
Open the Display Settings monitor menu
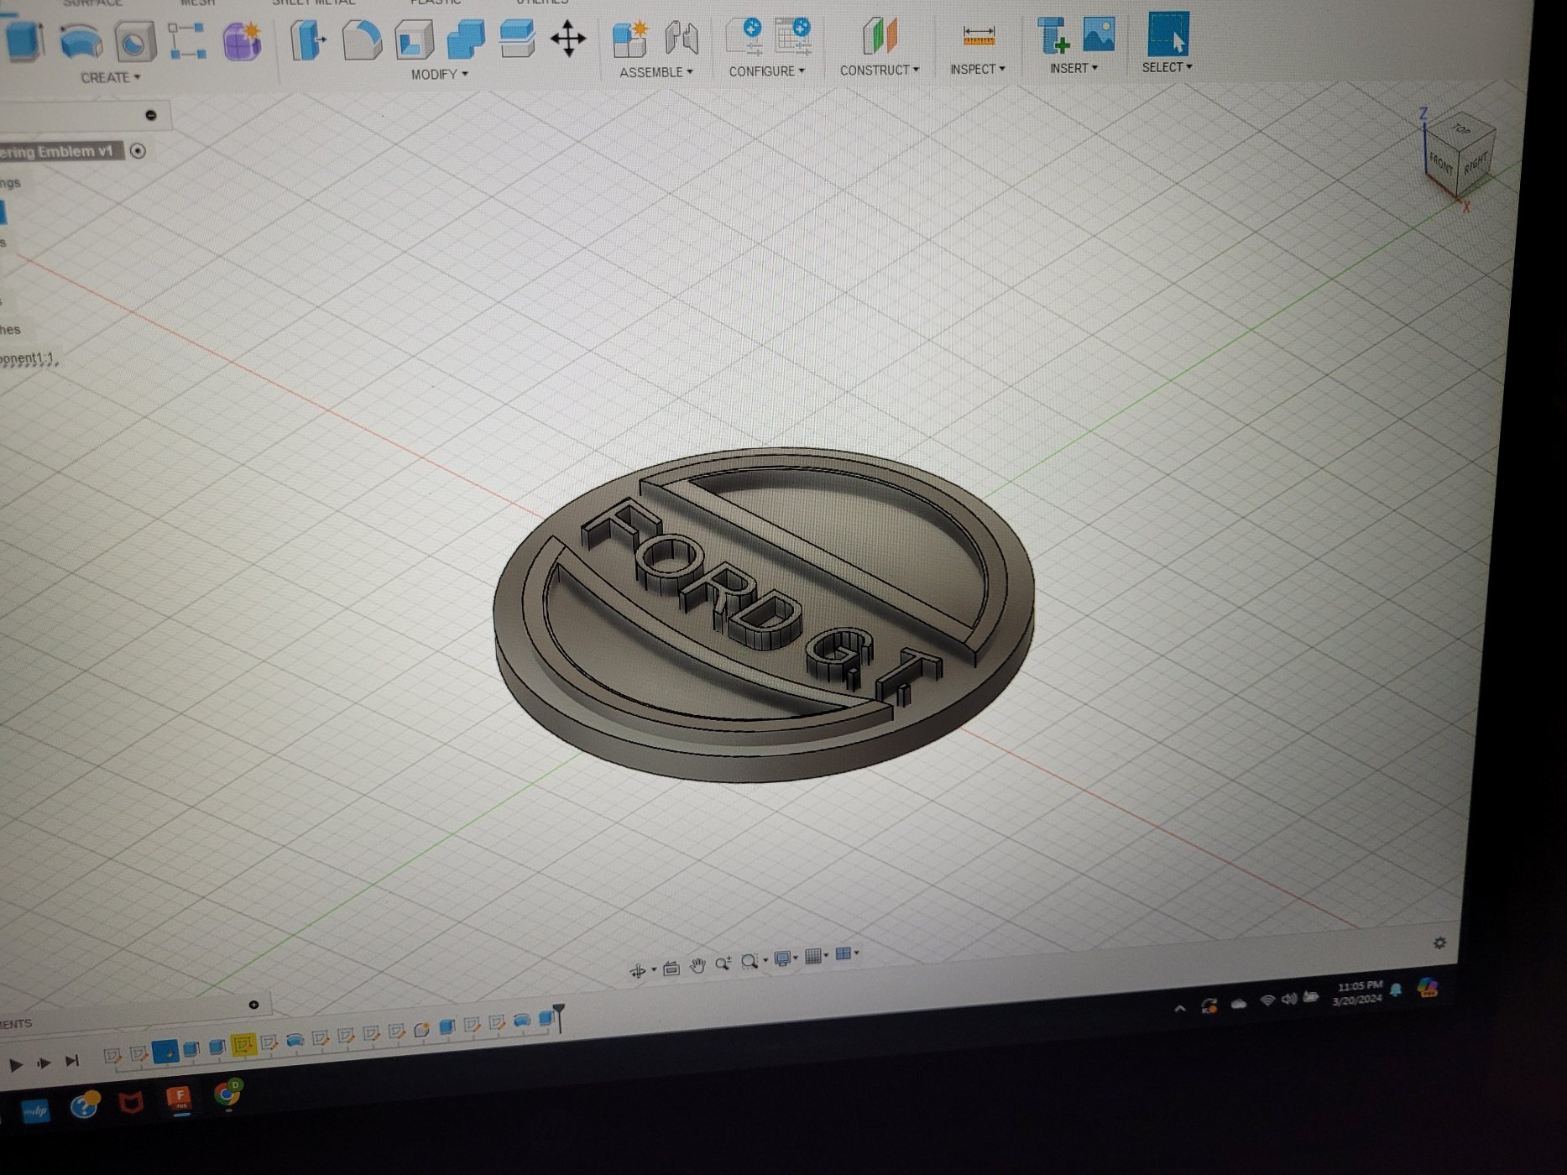pos(783,958)
